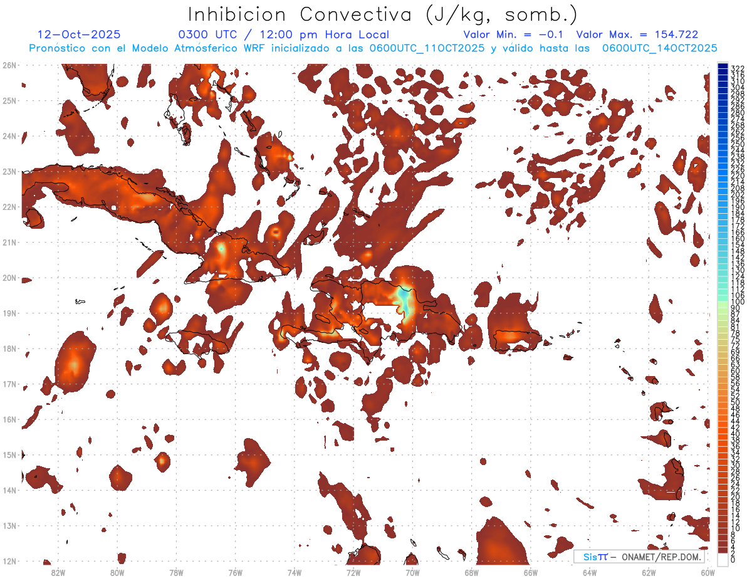Click the '80W' longitude label
The image size is (752, 581).
[x=117, y=572]
